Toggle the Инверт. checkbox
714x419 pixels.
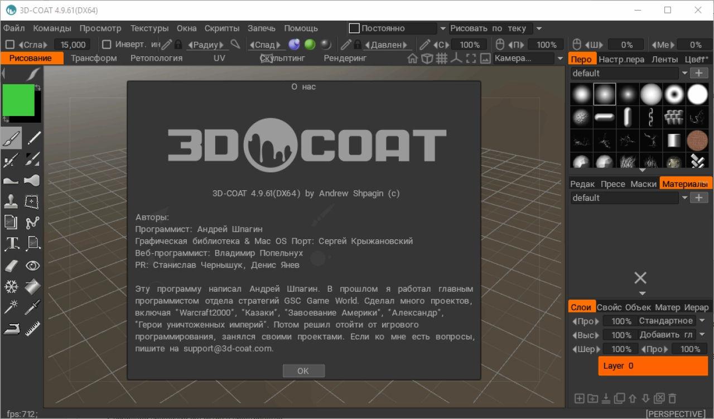click(x=106, y=45)
